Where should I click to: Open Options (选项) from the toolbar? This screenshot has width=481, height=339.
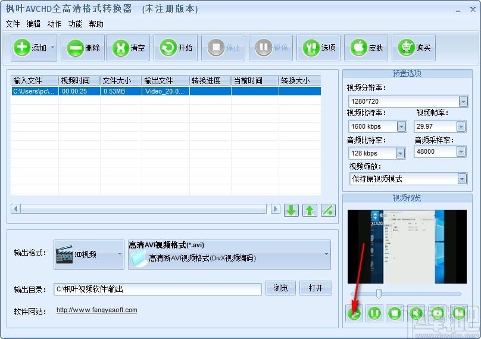coord(318,48)
